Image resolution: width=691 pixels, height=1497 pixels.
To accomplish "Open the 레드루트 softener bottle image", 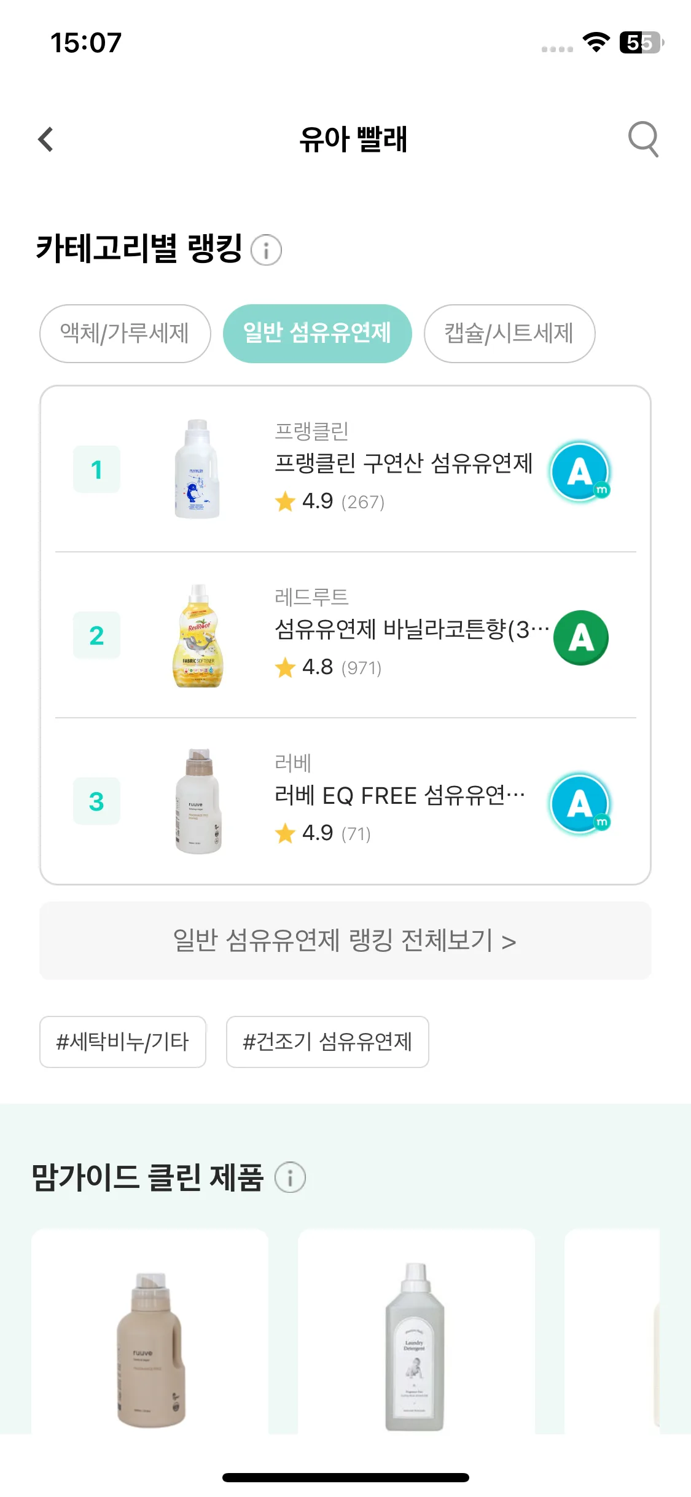I will tap(197, 635).
